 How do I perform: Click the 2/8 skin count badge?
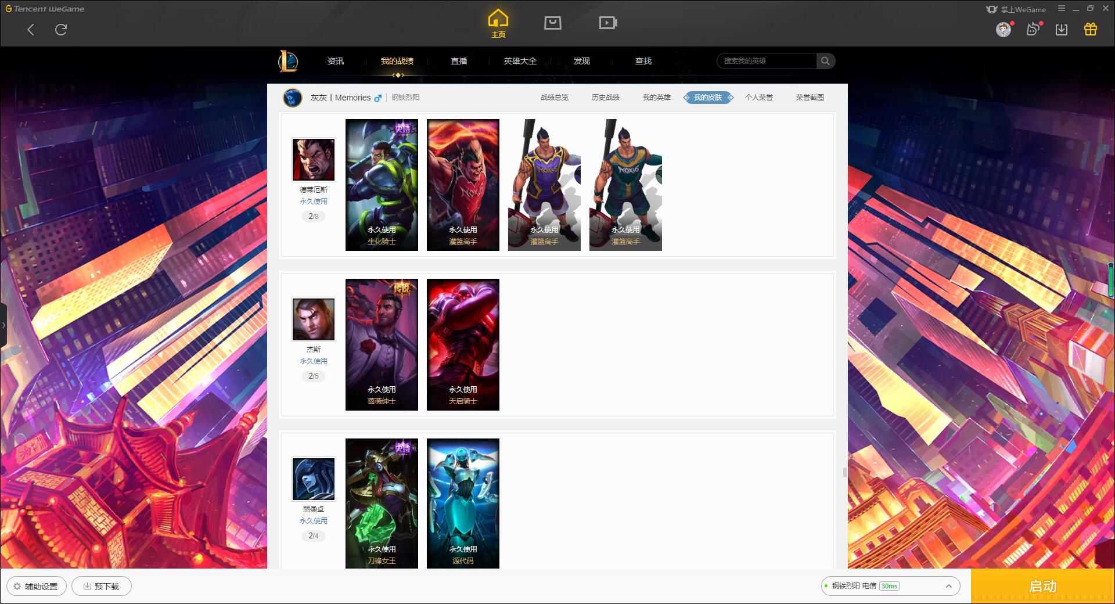coord(314,217)
